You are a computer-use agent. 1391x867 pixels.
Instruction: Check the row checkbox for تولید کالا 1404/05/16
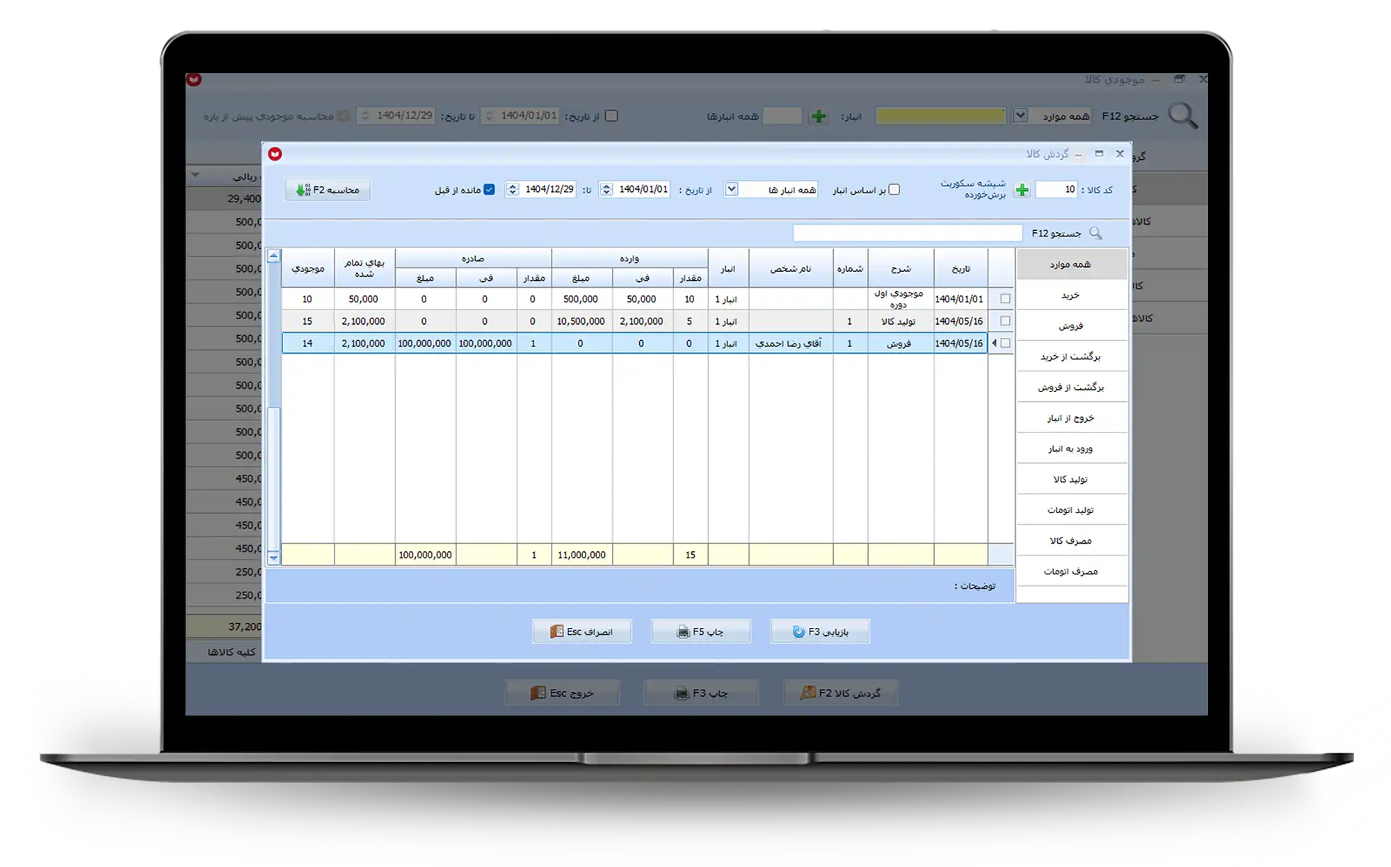[1005, 321]
